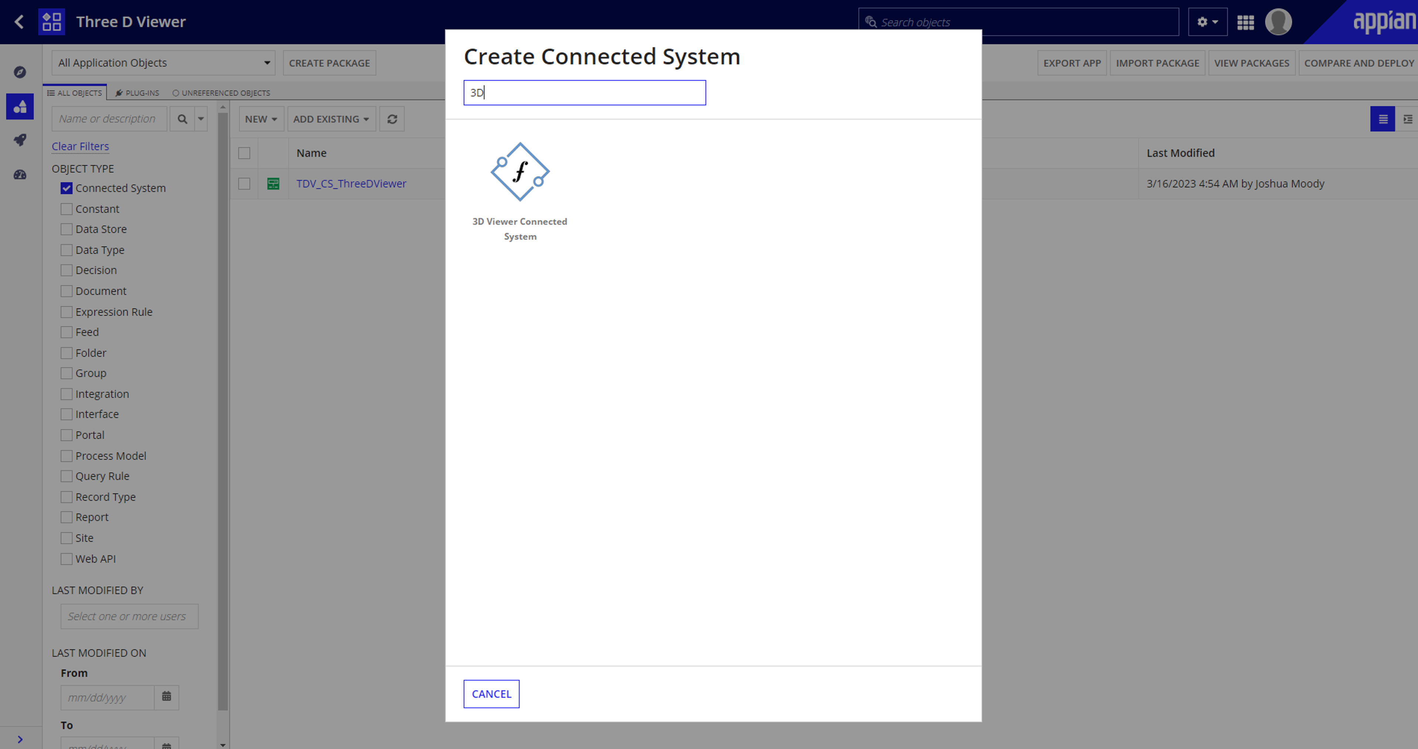The width and height of the screenshot is (1418, 749).
Task: Check the Data Type filter
Action: pos(66,250)
